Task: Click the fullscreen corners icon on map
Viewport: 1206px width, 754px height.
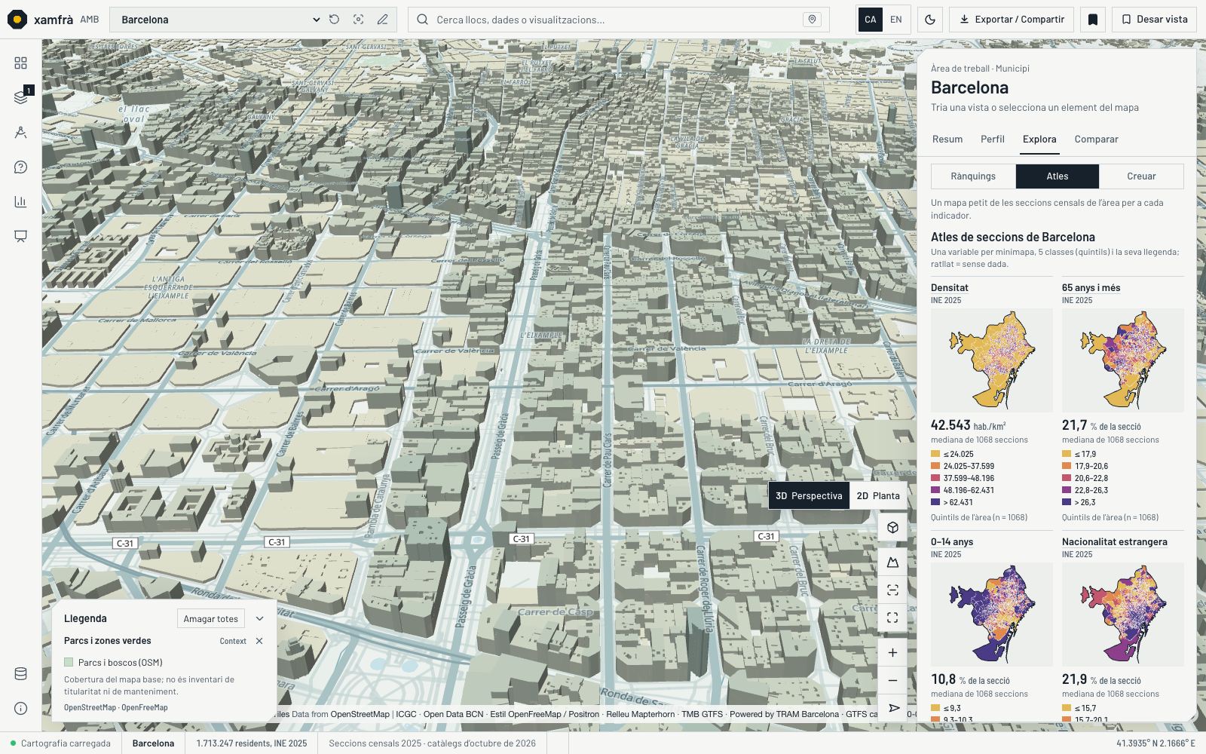Action: coord(892,618)
